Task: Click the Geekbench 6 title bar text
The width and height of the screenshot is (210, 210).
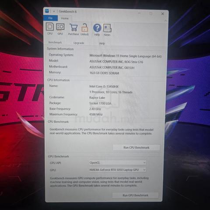Action: click(68, 11)
